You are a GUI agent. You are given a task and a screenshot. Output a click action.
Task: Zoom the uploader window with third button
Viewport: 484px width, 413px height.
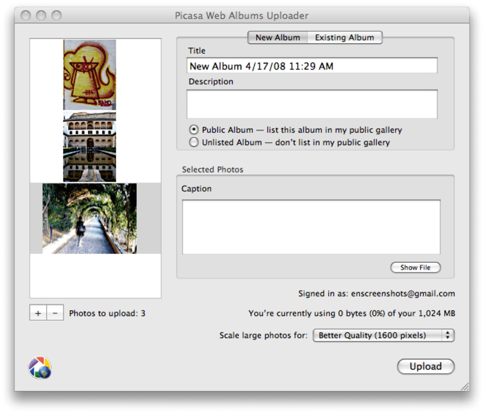[x=56, y=15]
